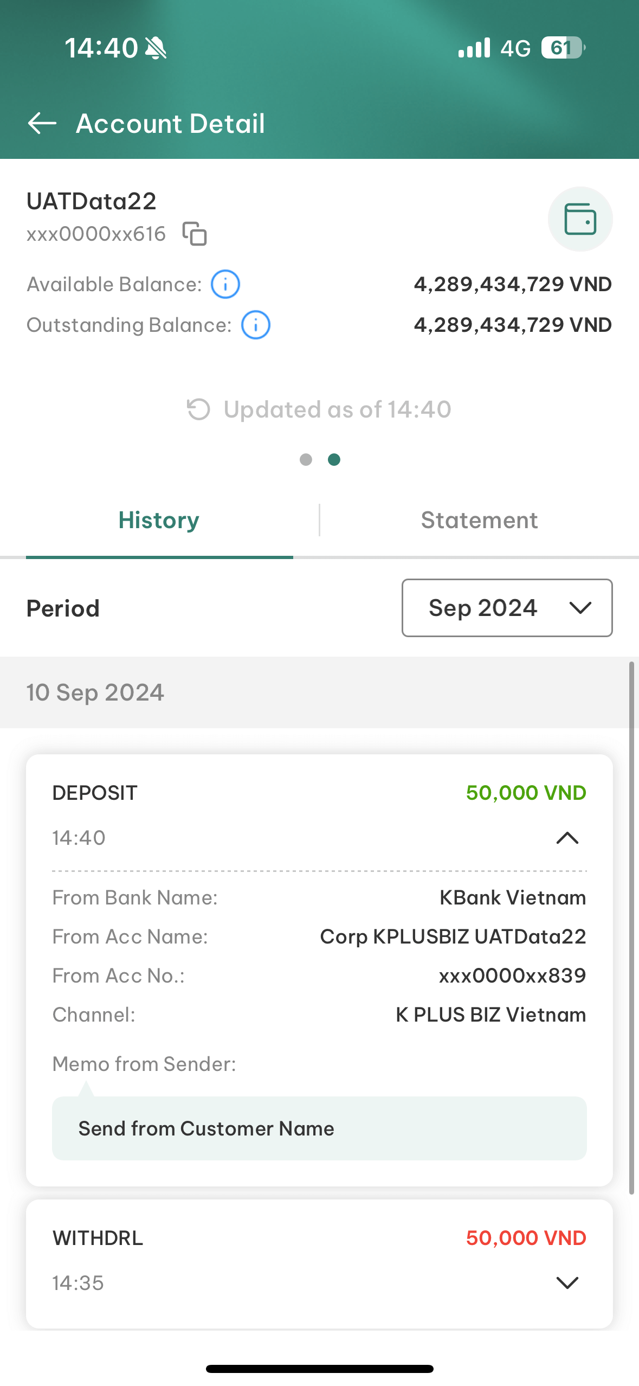
Task: Tap the Account Detail title
Action: tap(171, 123)
